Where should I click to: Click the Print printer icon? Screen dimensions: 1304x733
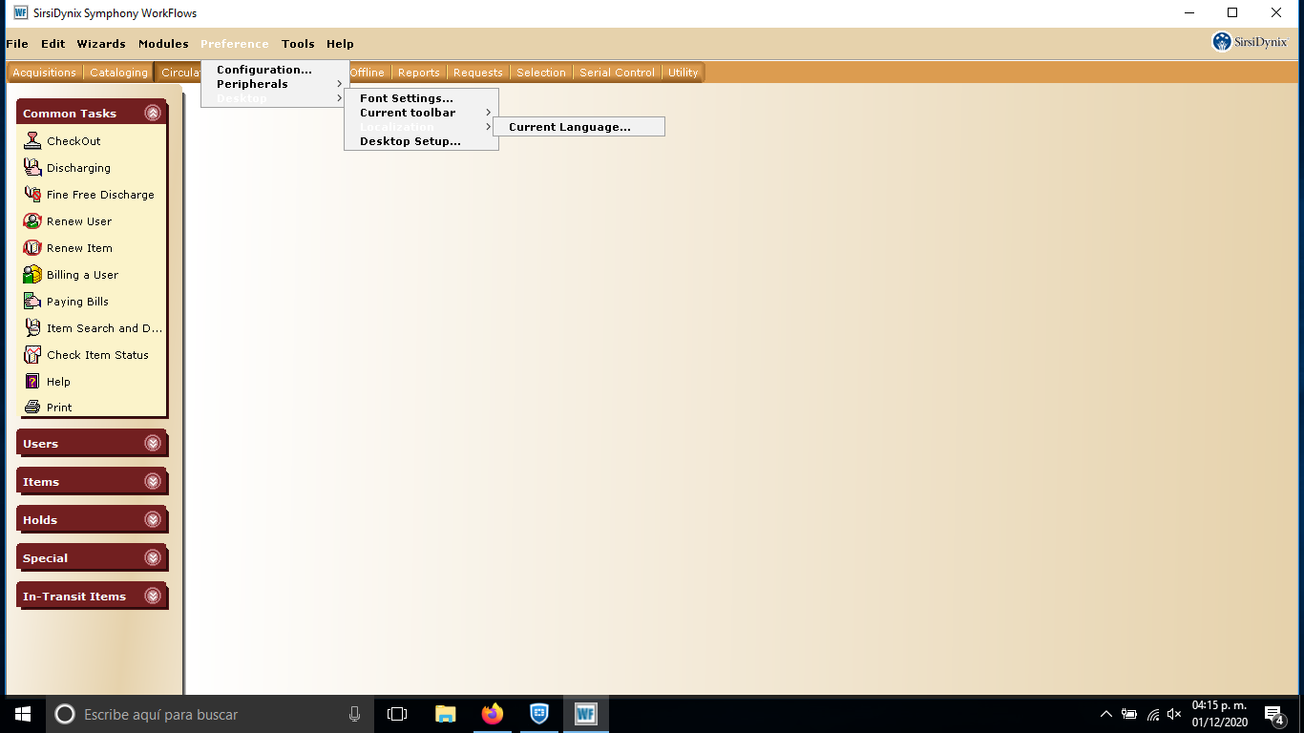[x=32, y=408]
